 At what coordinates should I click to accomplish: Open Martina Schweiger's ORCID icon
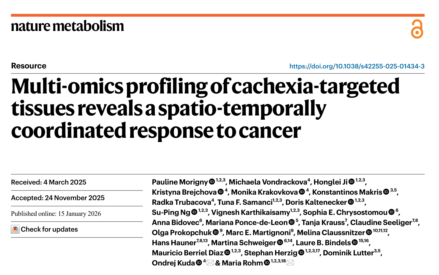(x=280, y=243)
